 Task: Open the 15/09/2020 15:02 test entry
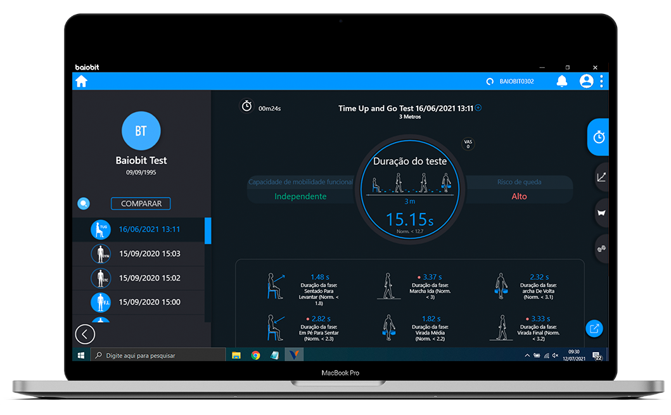pyautogui.click(x=139, y=278)
